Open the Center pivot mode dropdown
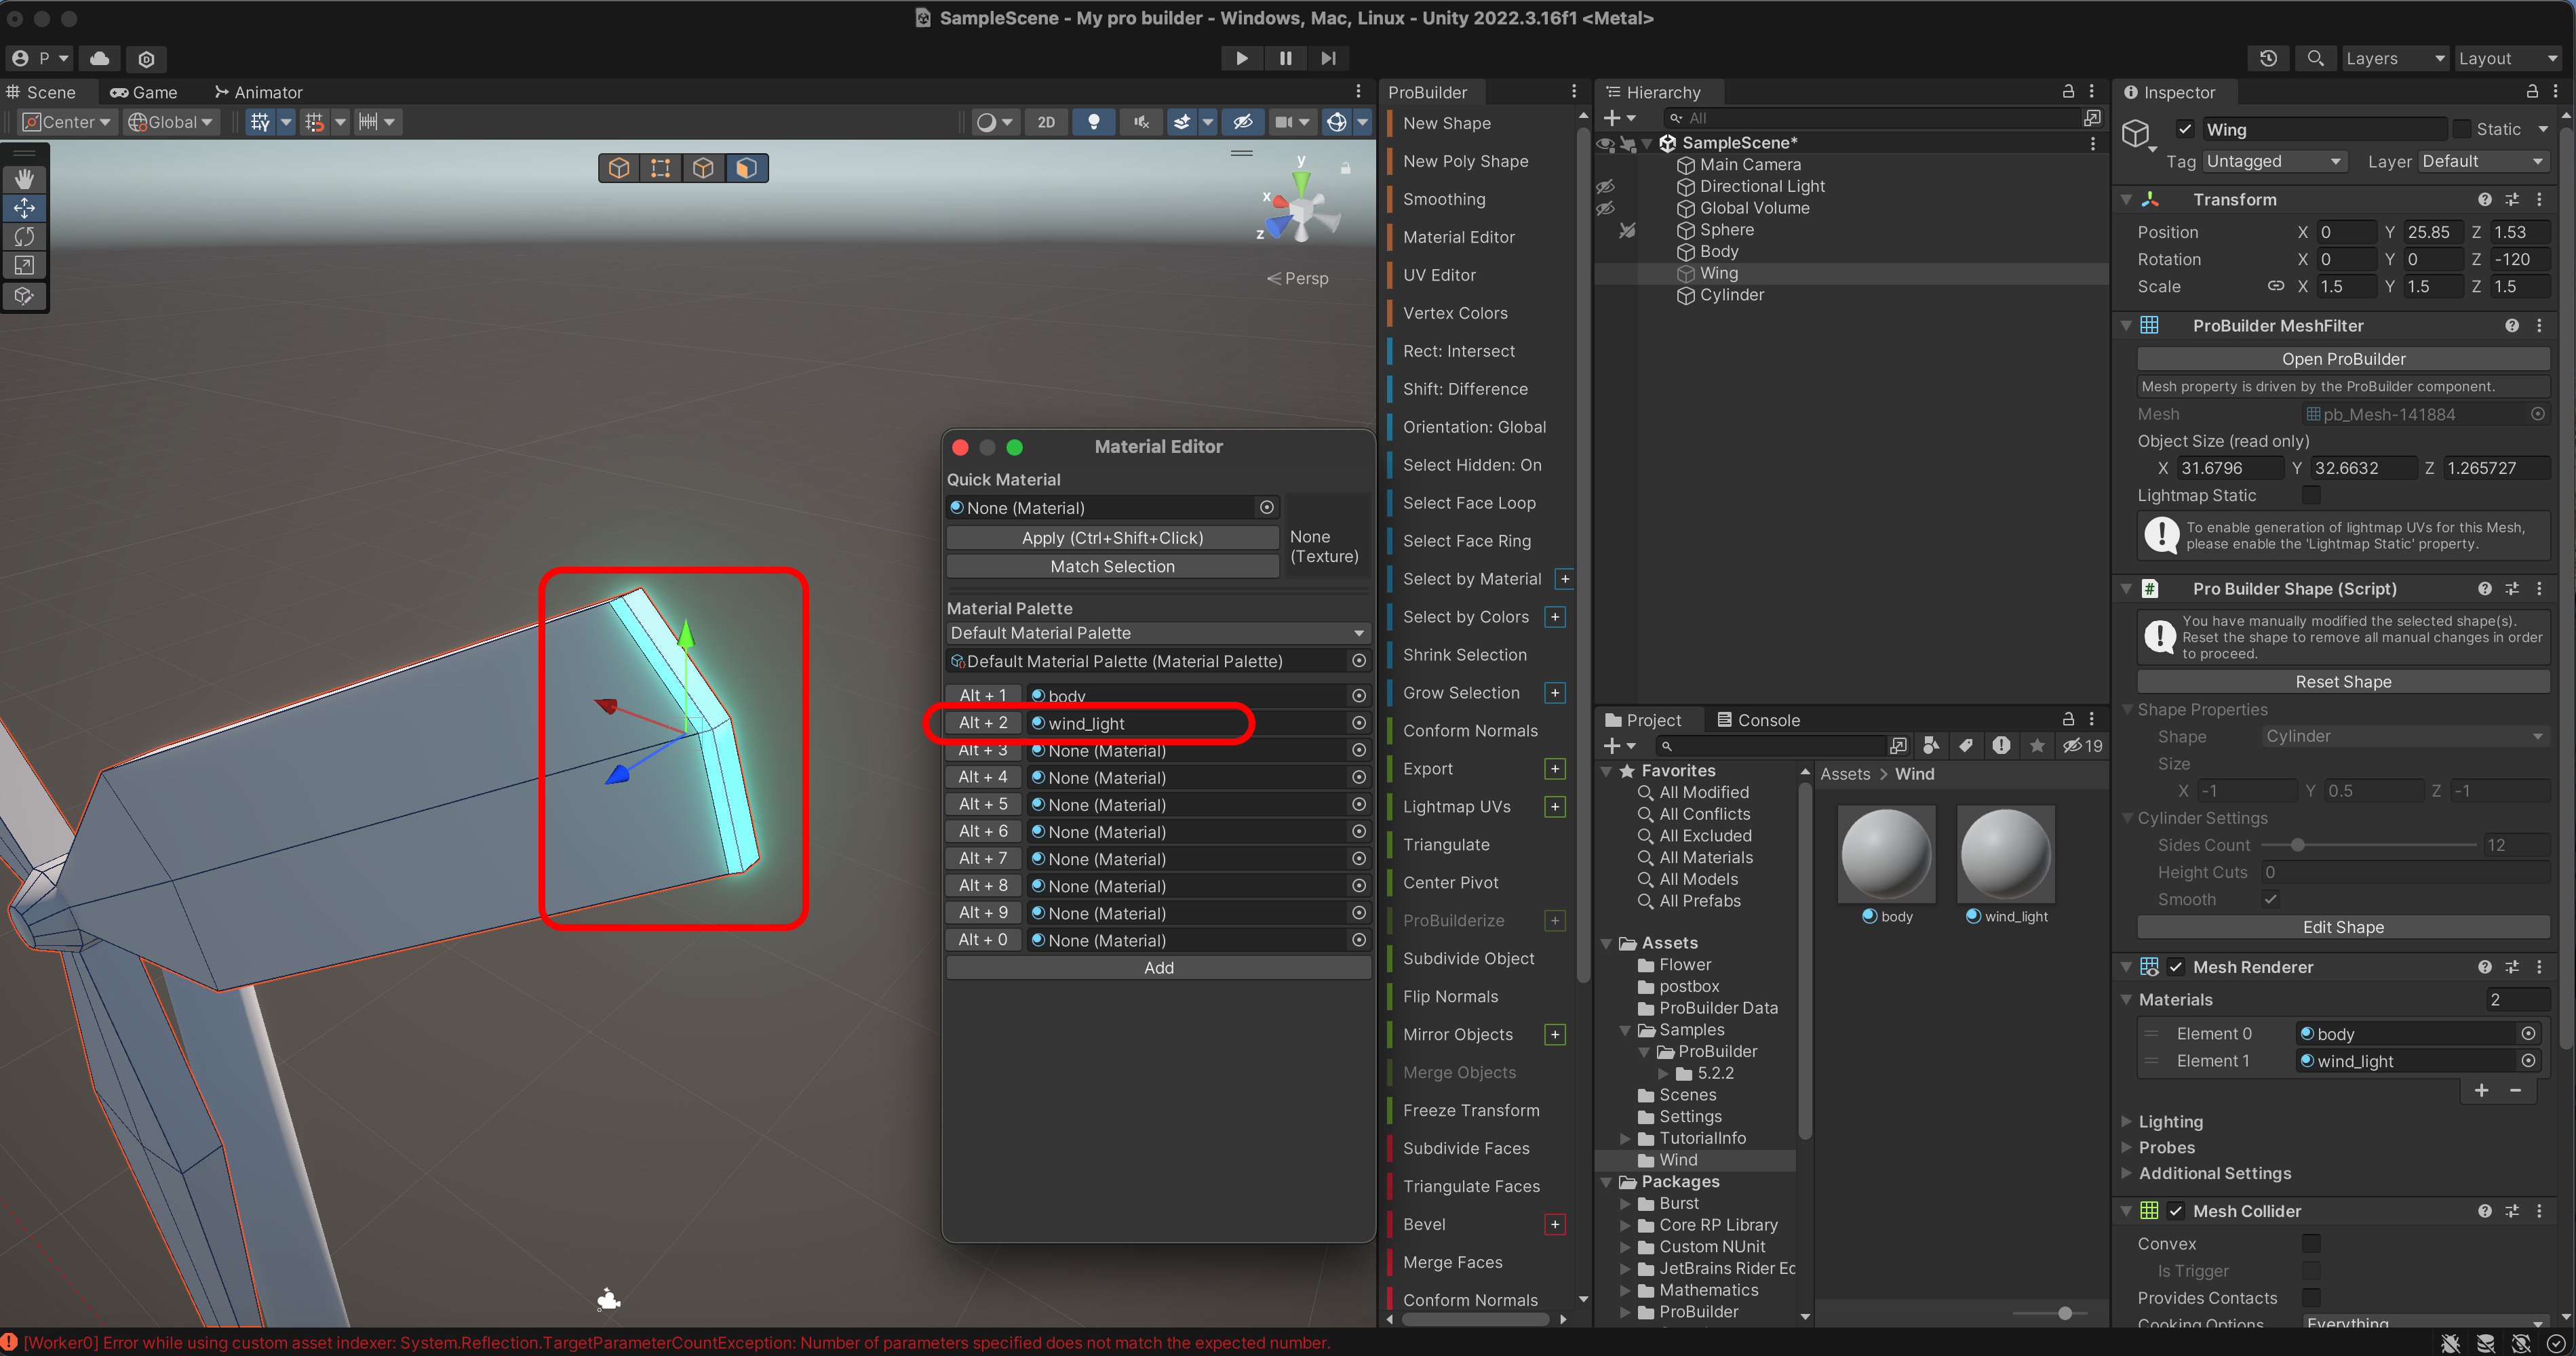The image size is (2576, 1356). pyautogui.click(x=68, y=122)
